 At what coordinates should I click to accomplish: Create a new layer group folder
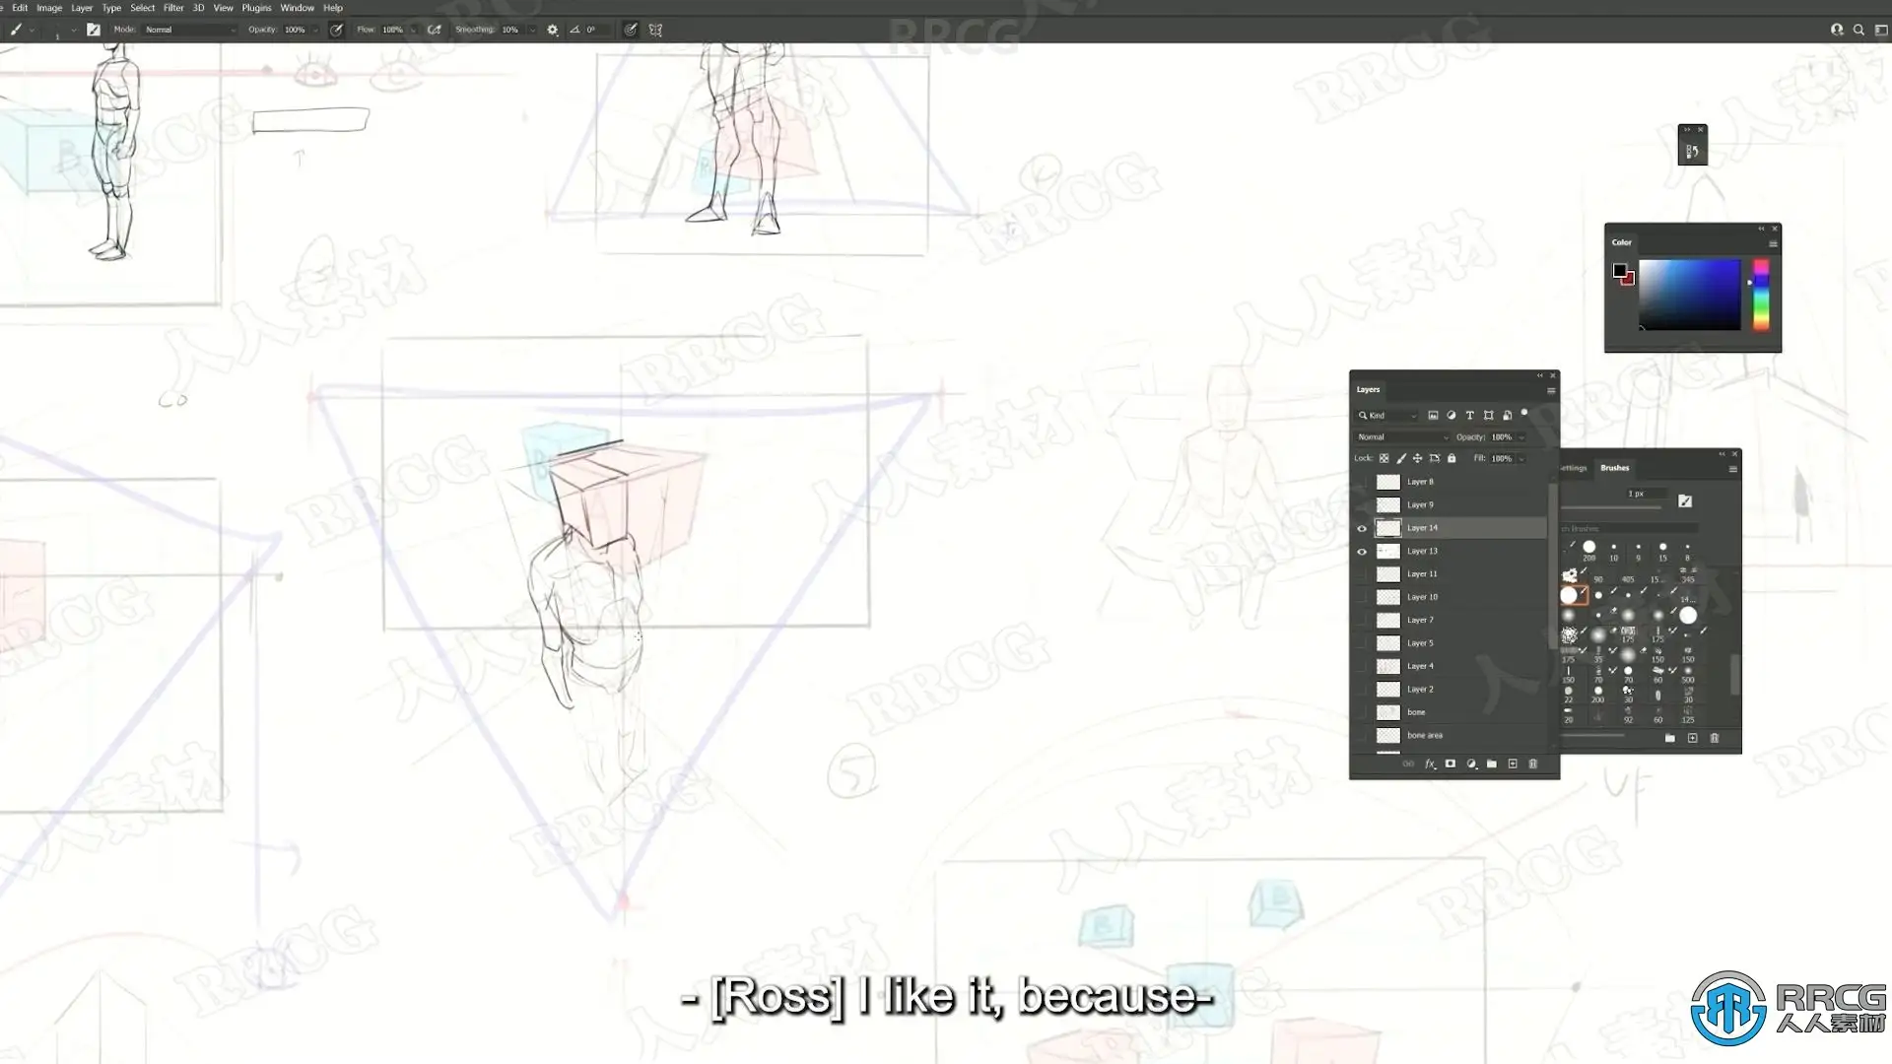(1492, 764)
